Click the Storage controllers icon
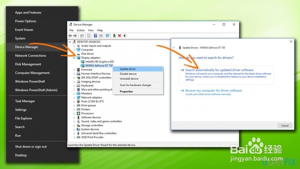The width and height of the screenshot is (300, 169). click(78, 125)
